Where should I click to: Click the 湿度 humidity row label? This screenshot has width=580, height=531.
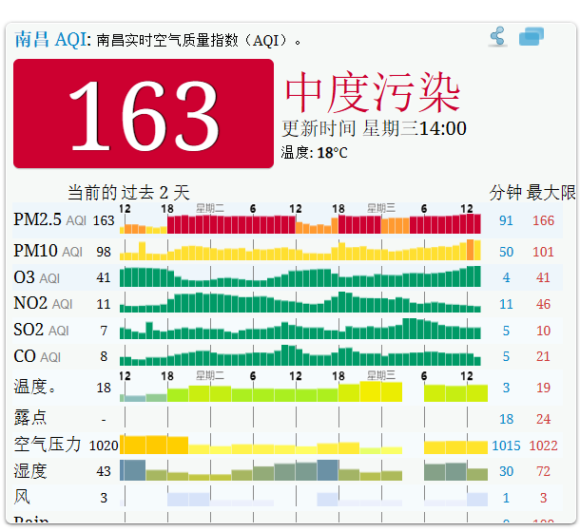[30, 471]
